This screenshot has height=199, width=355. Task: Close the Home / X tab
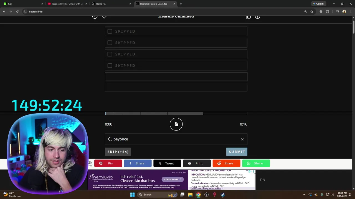[x=130, y=4]
